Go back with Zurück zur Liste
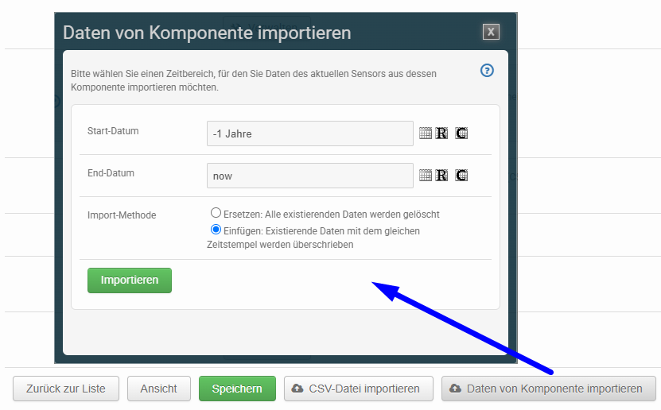The width and height of the screenshot is (661, 410). [66, 389]
